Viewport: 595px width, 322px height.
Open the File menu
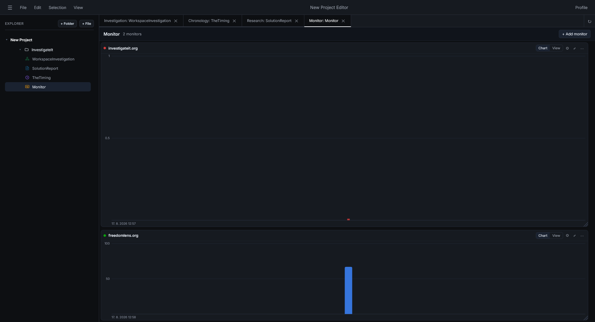pos(23,7)
